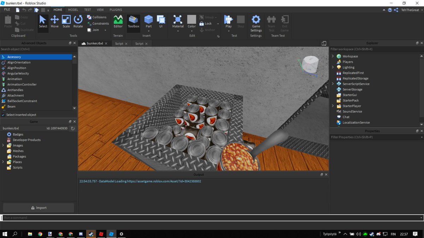Switch to the MODEL ribbon tab
This screenshot has height=238, width=424.
pos(73,10)
